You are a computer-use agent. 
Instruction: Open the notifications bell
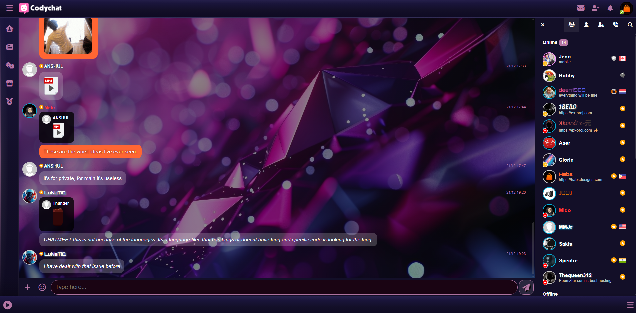click(610, 8)
